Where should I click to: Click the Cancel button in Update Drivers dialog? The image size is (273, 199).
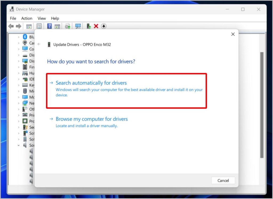[223, 180]
